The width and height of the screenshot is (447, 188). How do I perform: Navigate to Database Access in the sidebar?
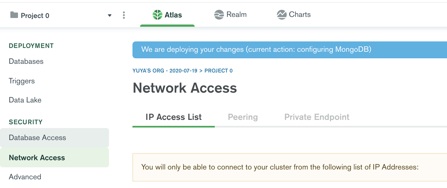pyautogui.click(x=37, y=138)
